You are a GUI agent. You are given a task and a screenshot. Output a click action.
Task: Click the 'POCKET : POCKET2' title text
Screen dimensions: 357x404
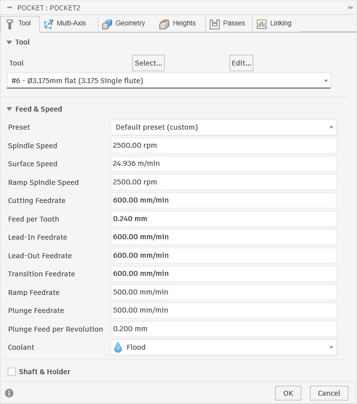coord(49,8)
